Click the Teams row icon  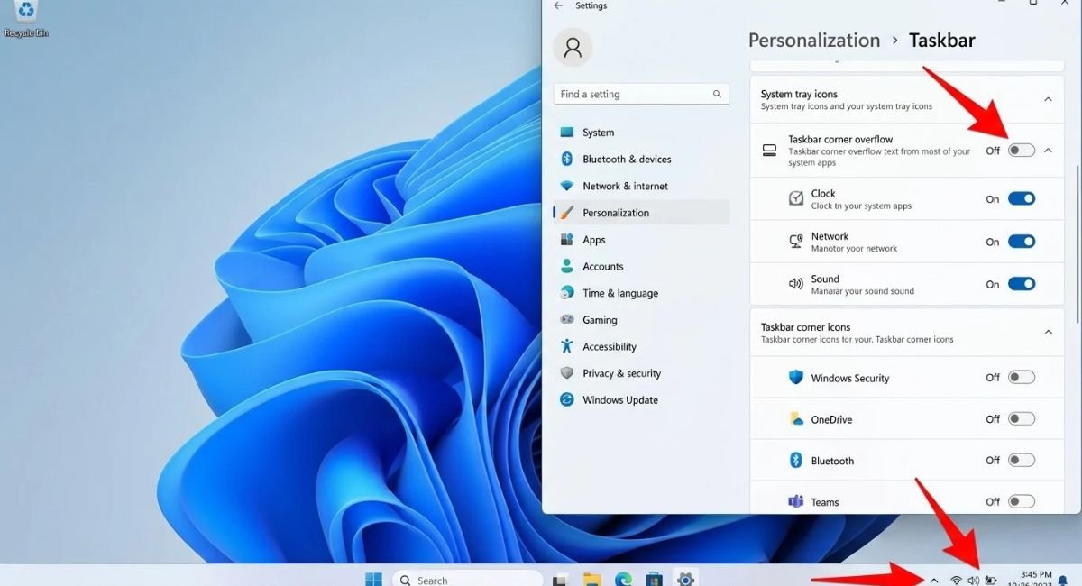[796, 502]
